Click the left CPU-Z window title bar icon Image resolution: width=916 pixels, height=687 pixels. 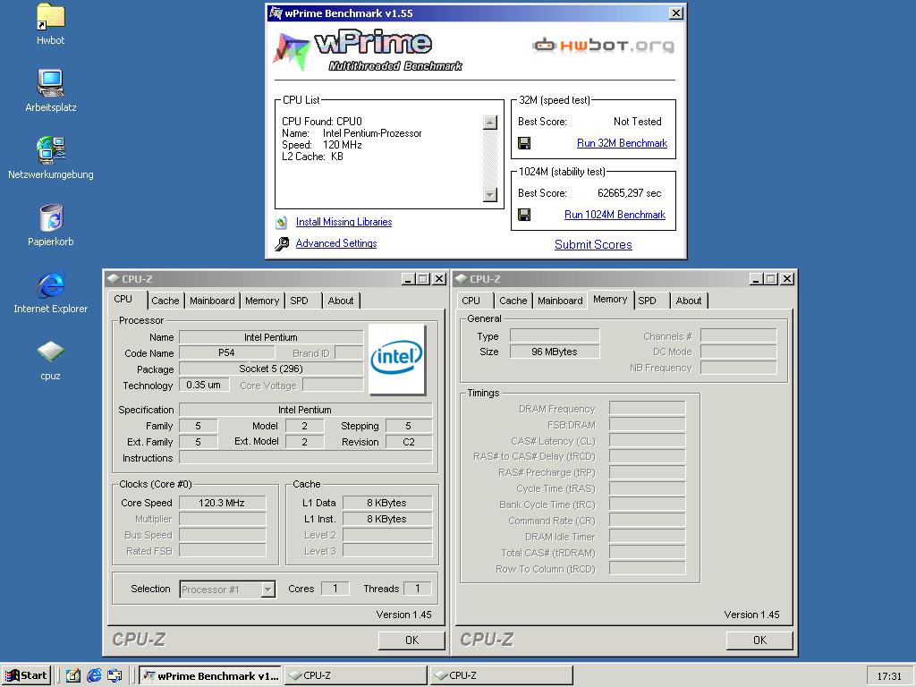(114, 279)
